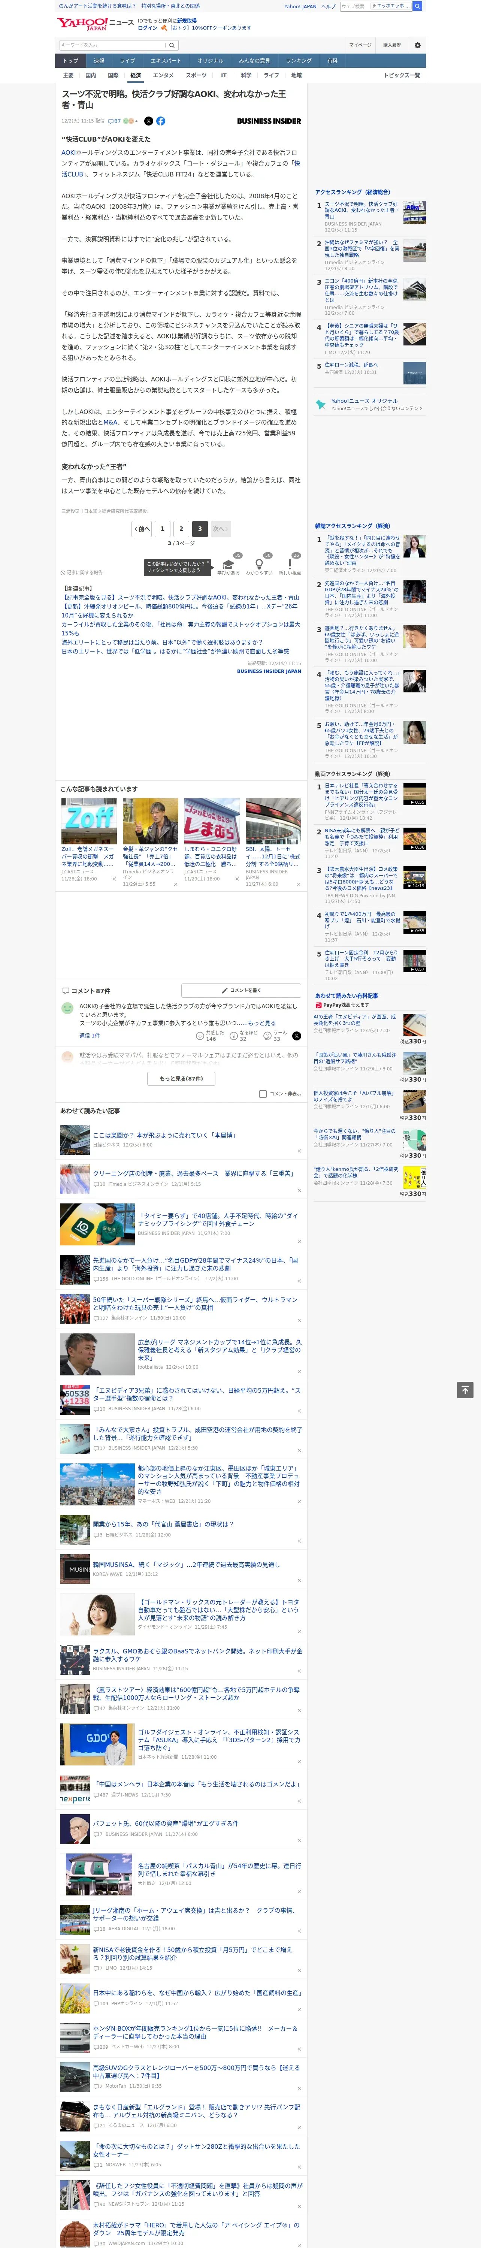
Task: Go to previous page with 前へ
Action: tap(142, 529)
